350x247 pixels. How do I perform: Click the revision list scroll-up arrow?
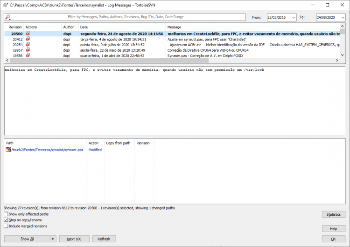click(x=343, y=26)
